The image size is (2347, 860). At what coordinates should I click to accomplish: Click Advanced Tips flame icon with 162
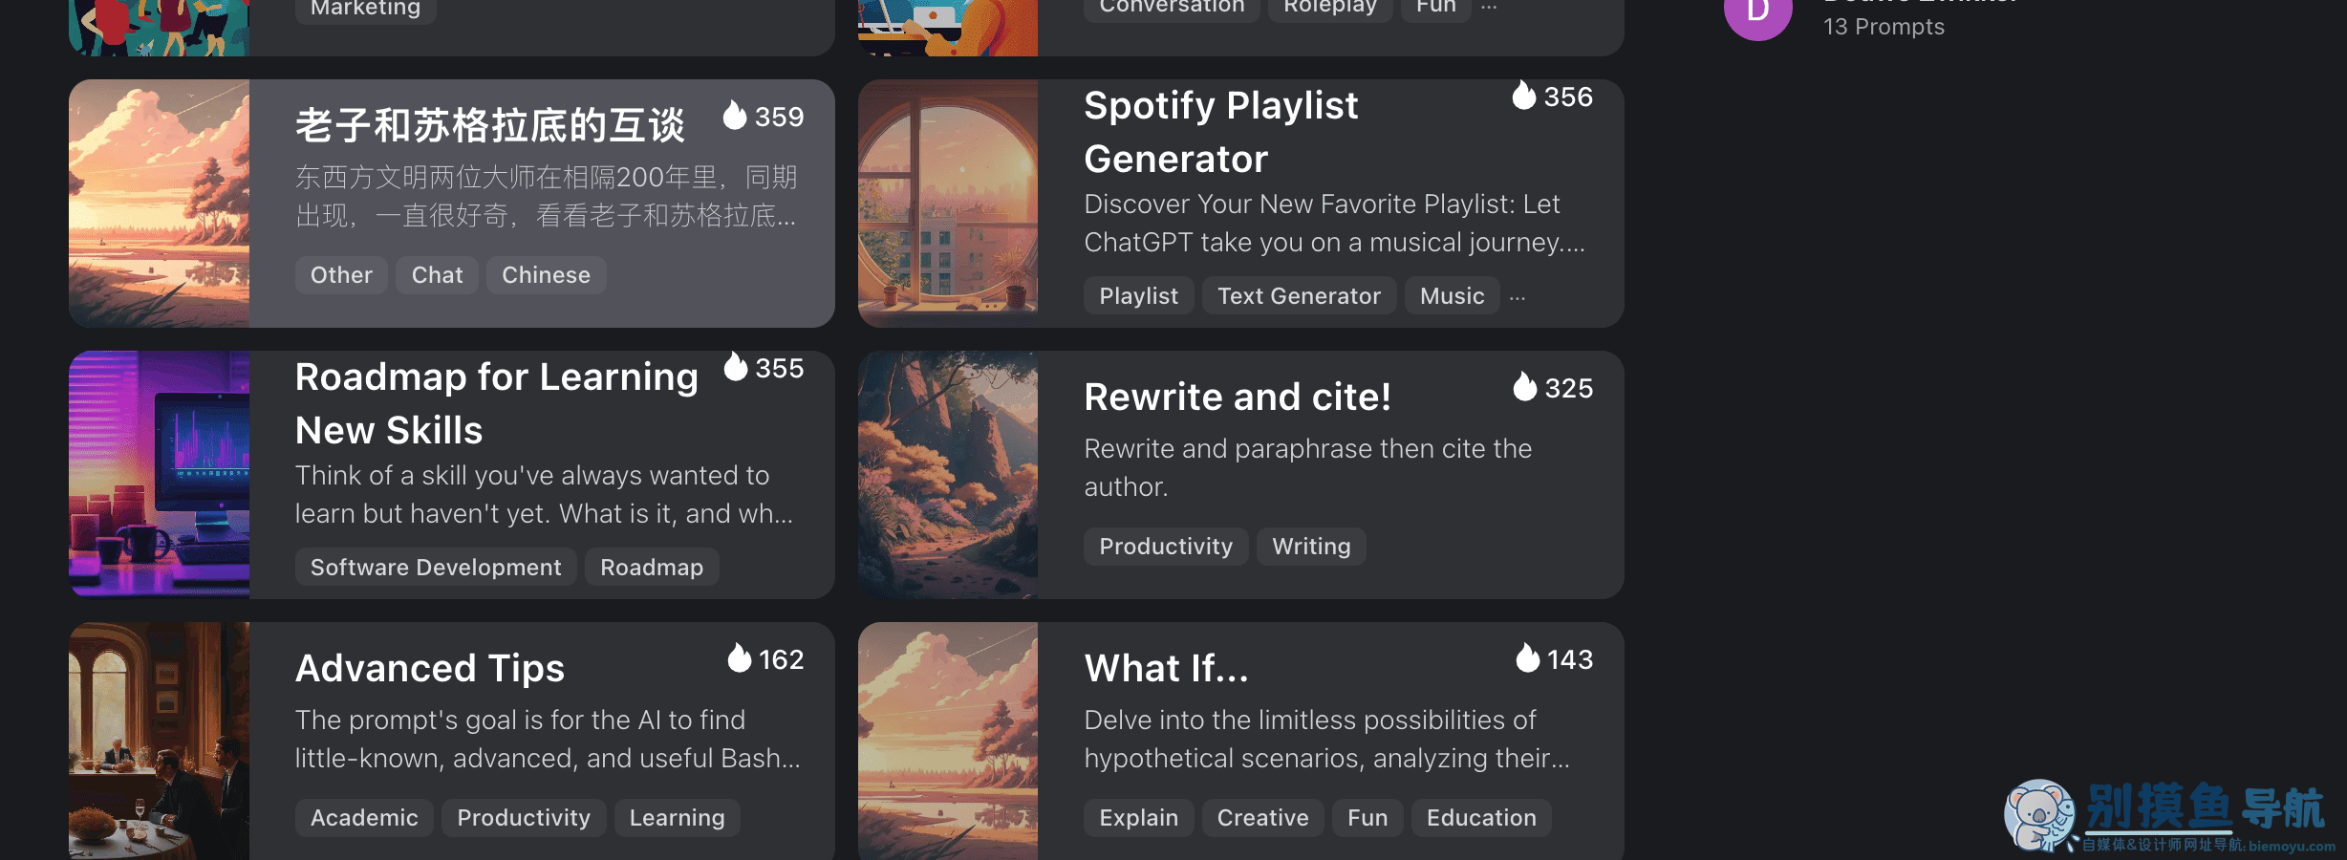pos(739,658)
